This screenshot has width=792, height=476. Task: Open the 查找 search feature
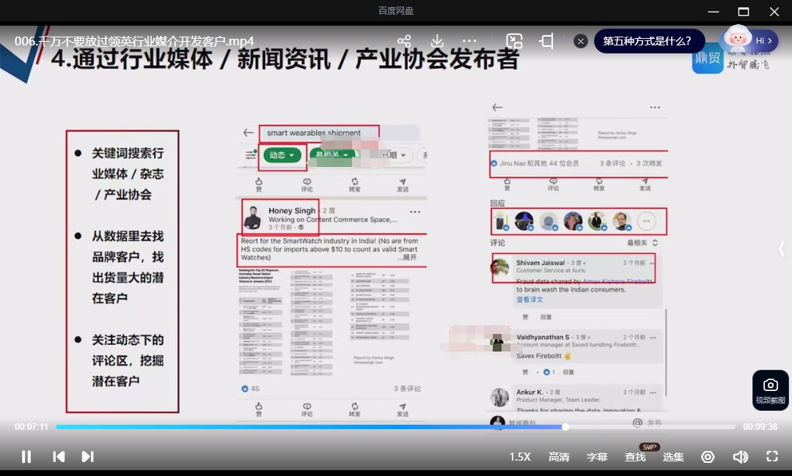coord(635,457)
